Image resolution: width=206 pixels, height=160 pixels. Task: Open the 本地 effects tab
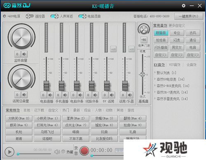(x=27, y=110)
